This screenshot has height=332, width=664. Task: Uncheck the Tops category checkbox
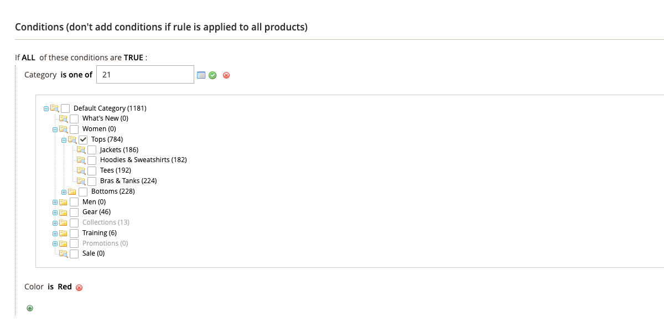point(82,139)
